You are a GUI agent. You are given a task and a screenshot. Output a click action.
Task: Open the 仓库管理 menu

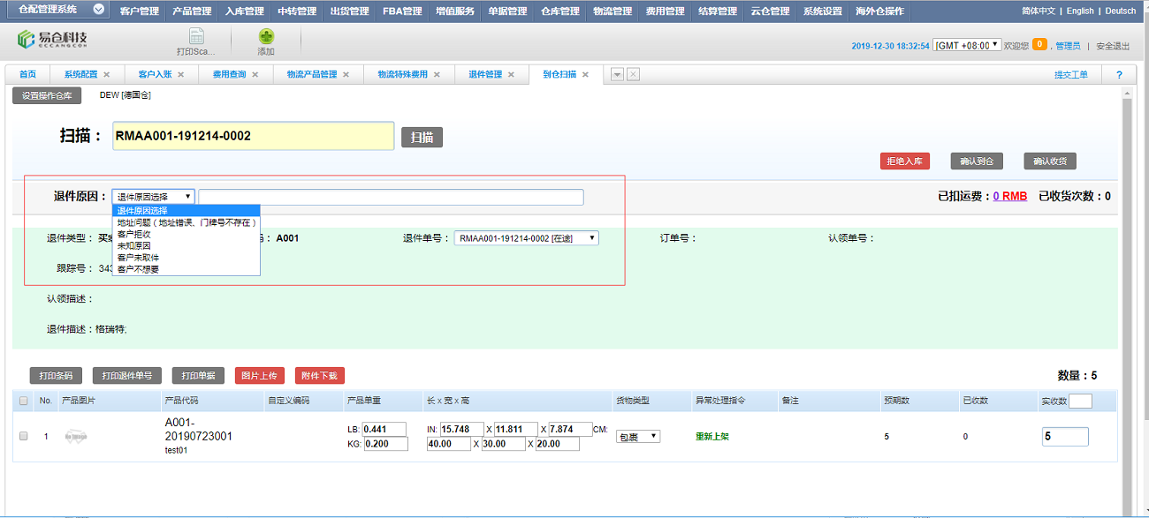(560, 11)
